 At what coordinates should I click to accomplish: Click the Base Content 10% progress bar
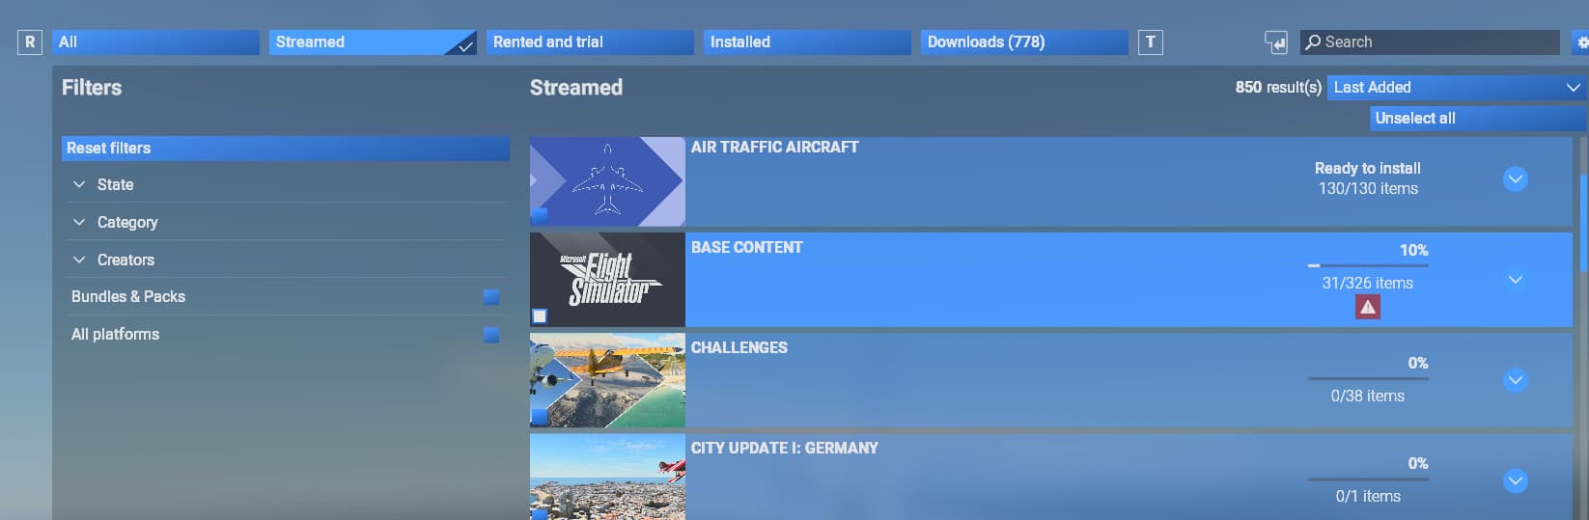coord(1368,265)
